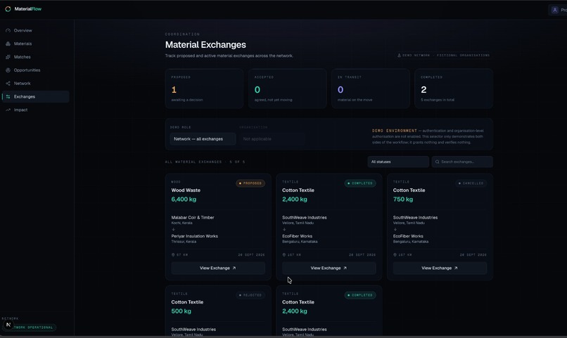Image resolution: width=567 pixels, height=338 pixels.
Task: Click distance pin icon on cancelled card
Action: pyautogui.click(x=395, y=254)
